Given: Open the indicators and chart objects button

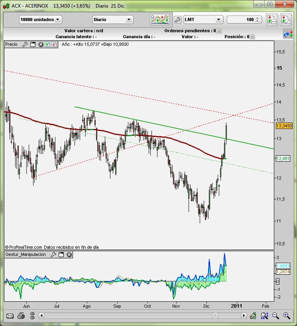Looking at the screenshot, I should (160, 20).
